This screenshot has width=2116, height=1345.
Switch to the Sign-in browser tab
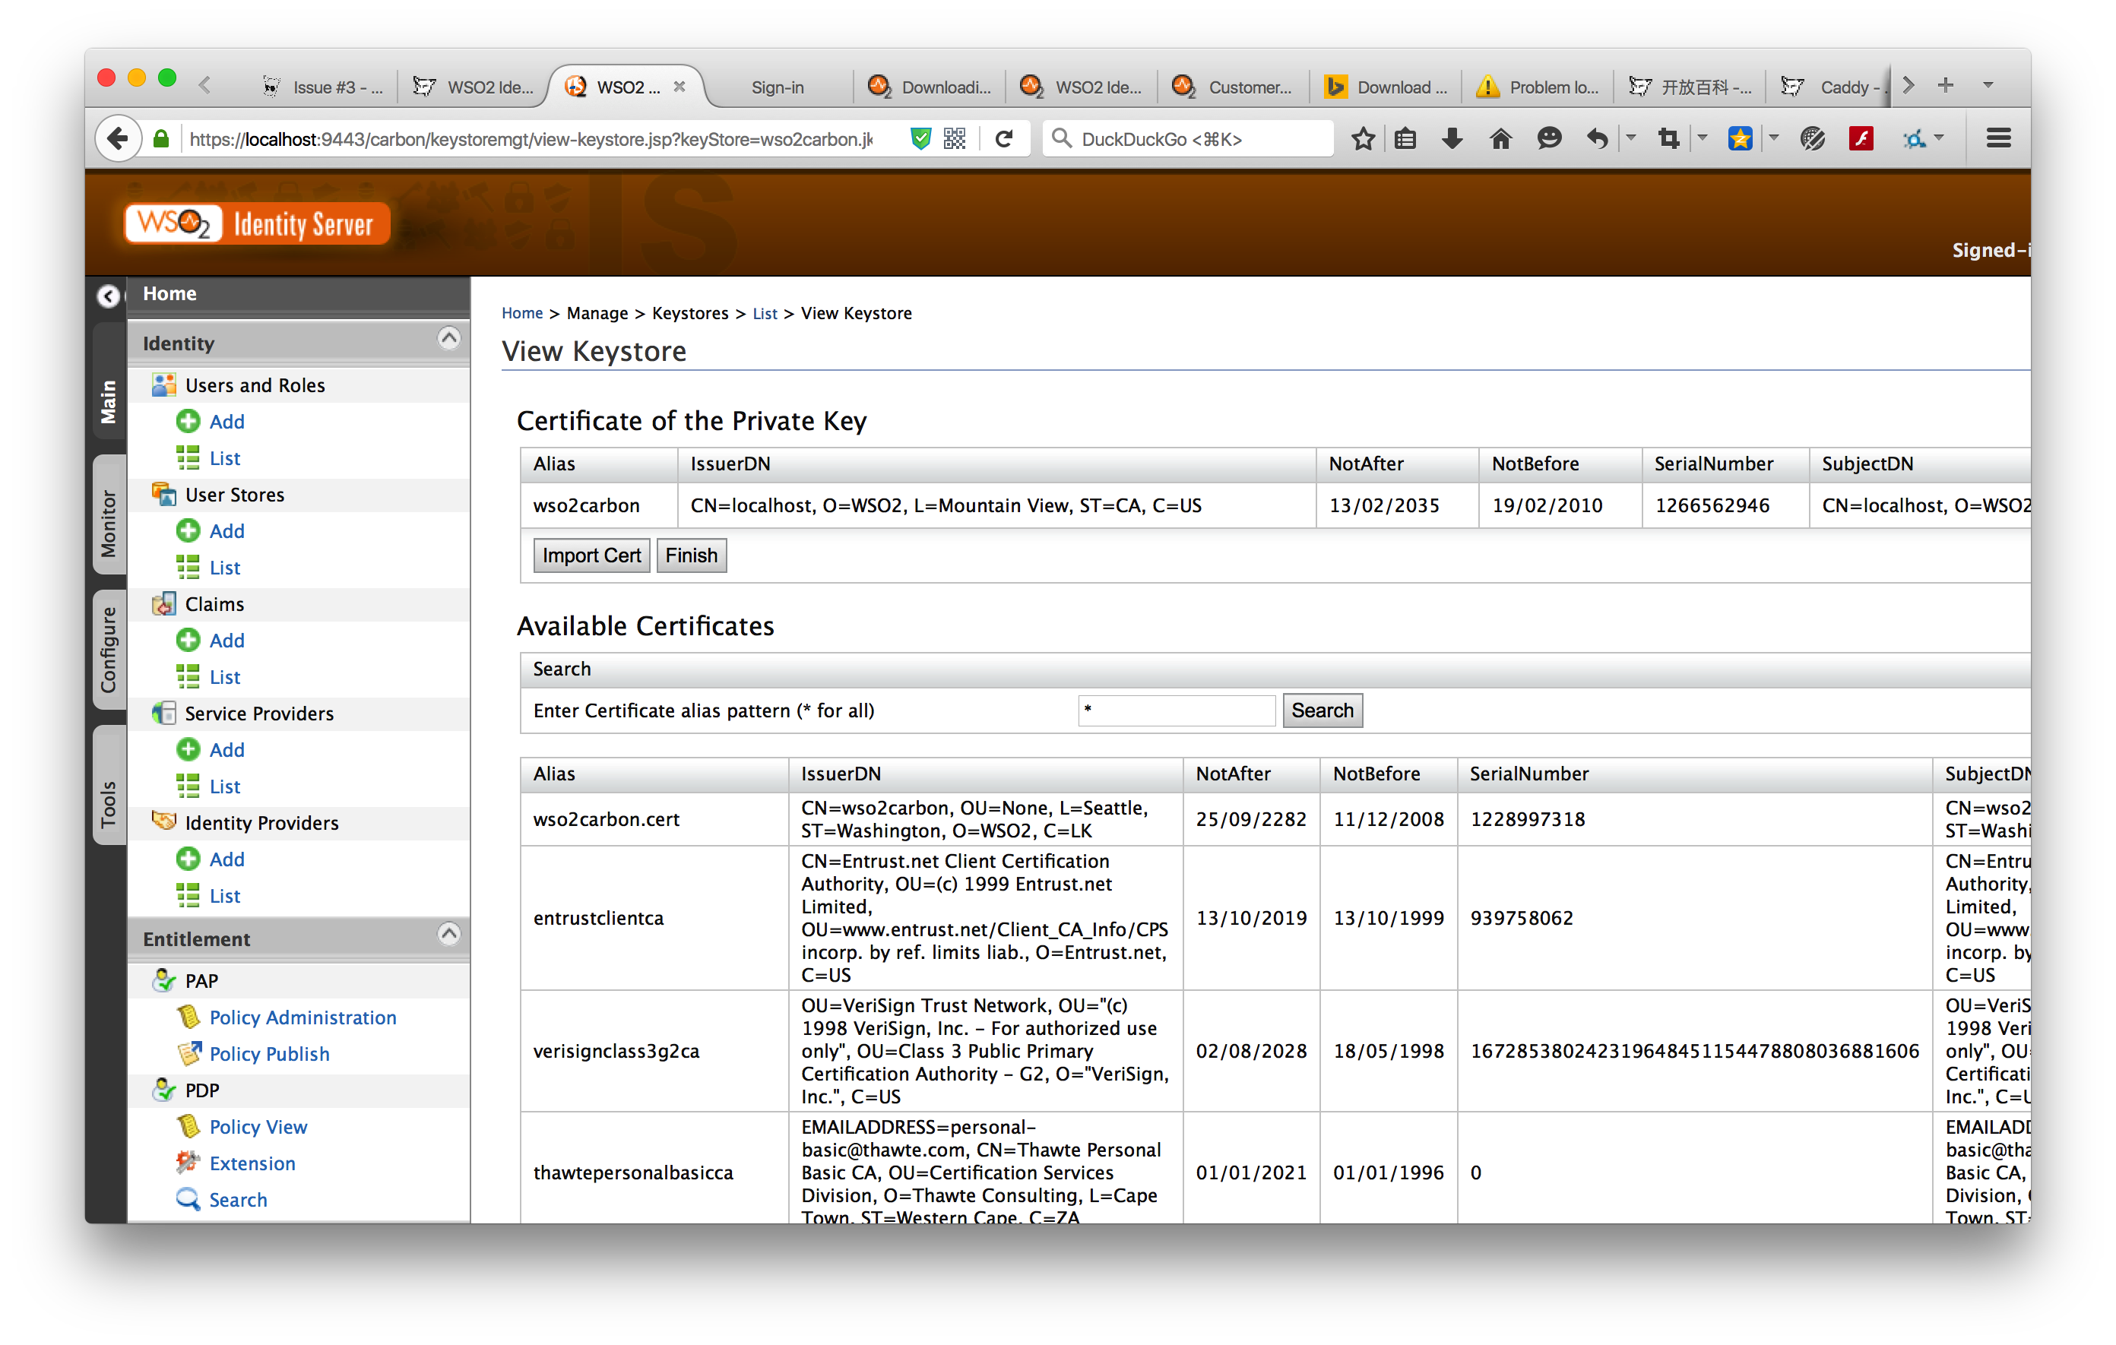click(x=777, y=87)
